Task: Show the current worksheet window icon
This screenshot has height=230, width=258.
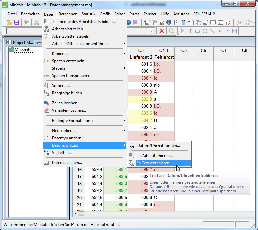Action: 154,22
